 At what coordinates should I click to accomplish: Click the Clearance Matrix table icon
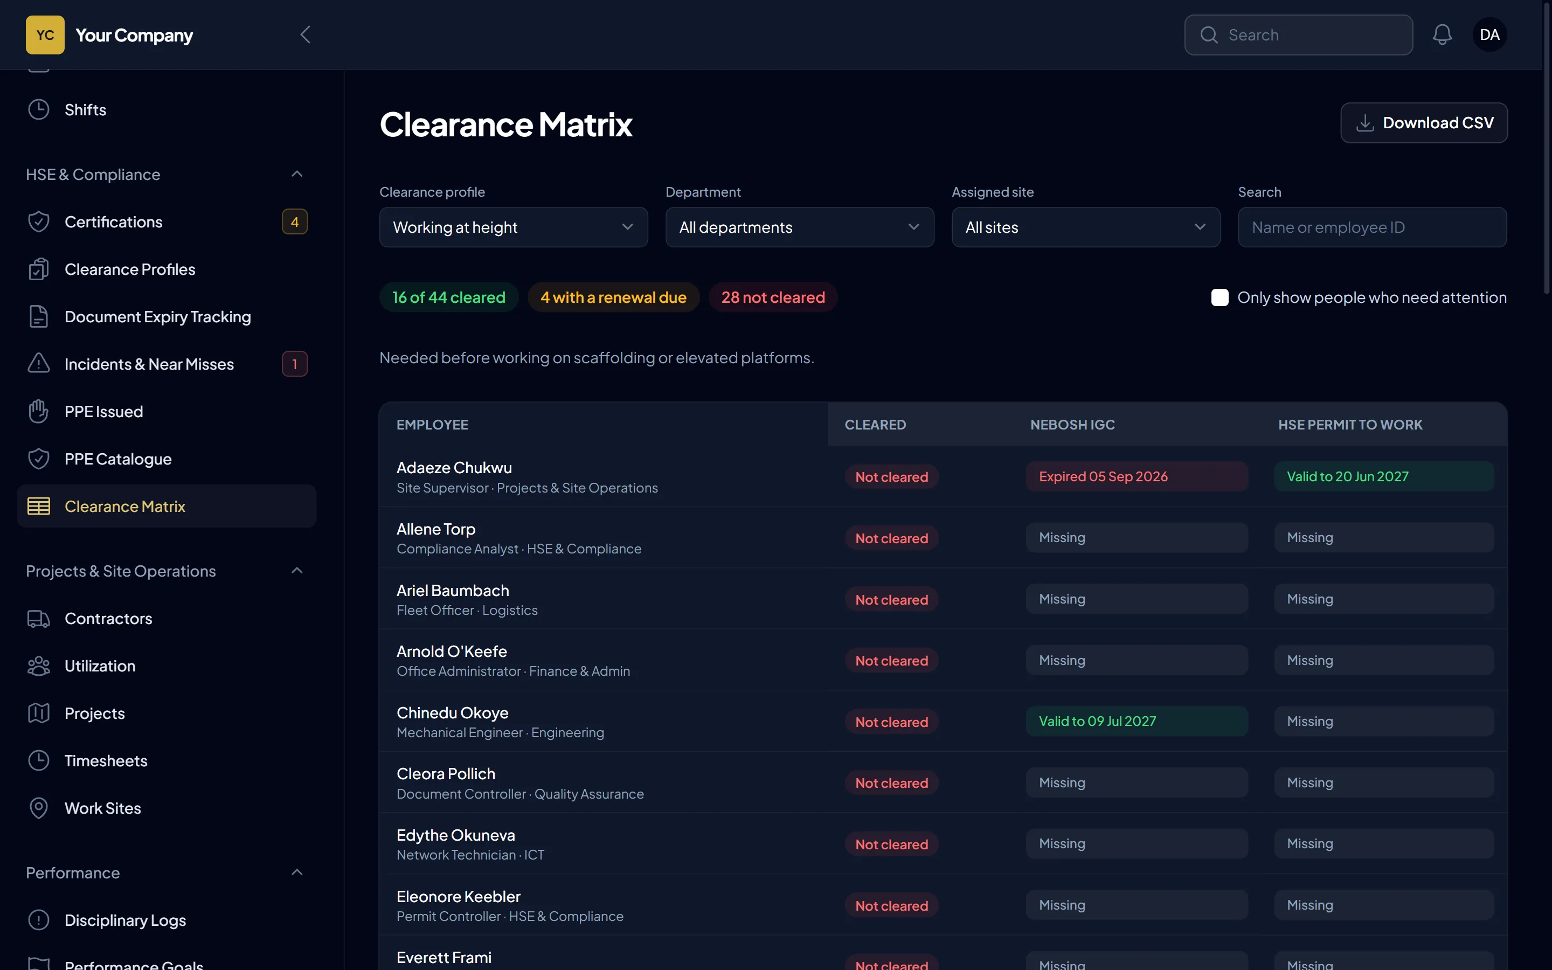pos(38,506)
